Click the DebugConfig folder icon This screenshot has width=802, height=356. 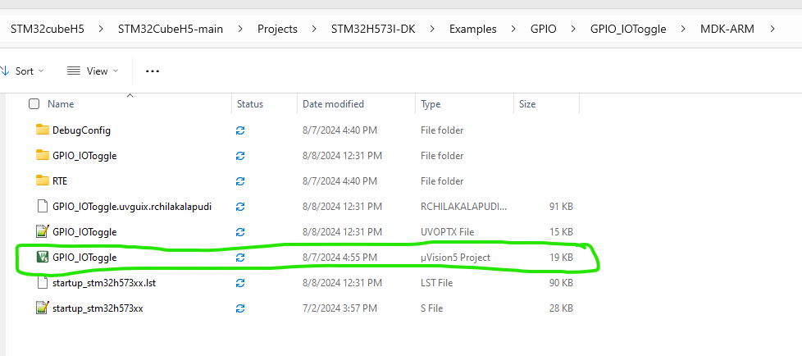(43, 130)
